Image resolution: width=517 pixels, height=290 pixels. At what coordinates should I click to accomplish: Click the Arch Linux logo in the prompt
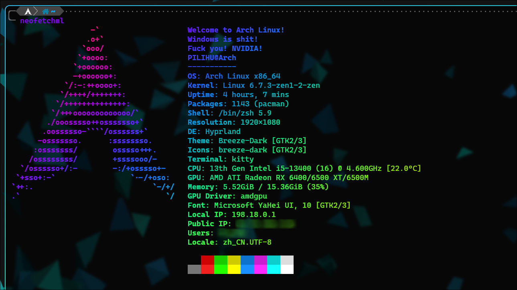click(x=28, y=11)
